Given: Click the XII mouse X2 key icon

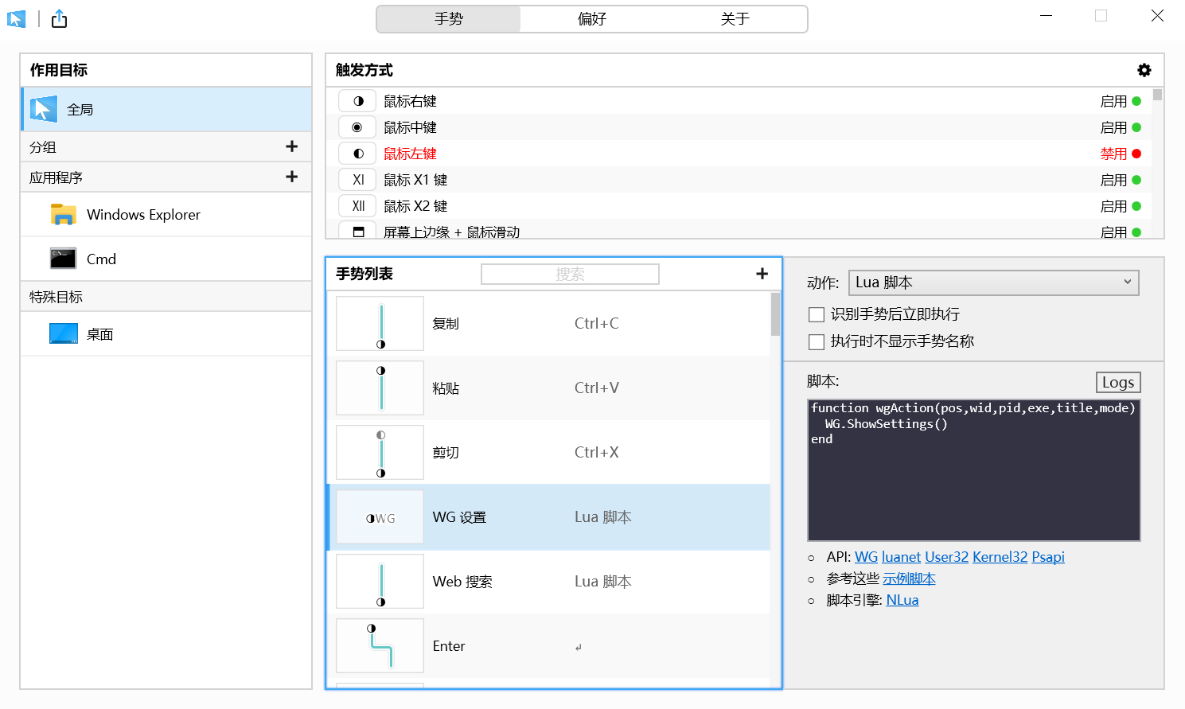Looking at the screenshot, I should pos(358,206).
